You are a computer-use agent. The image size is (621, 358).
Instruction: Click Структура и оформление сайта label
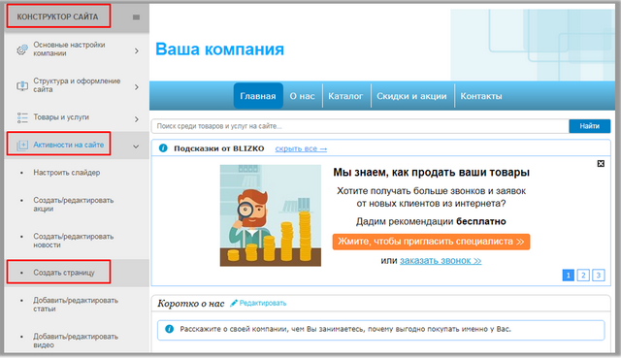77,85
